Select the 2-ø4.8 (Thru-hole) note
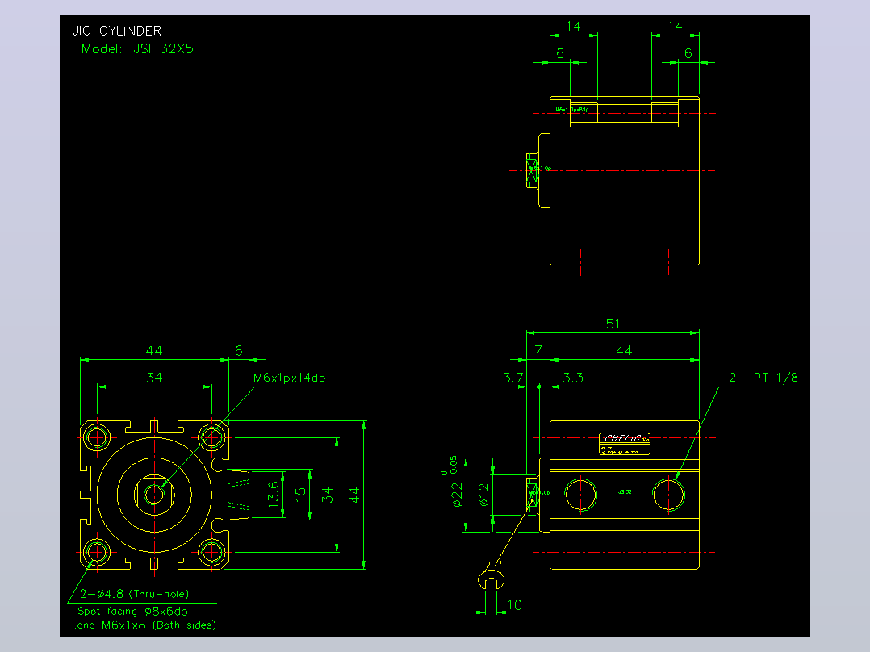The width and height of the screenshot is (870, 652). click(134, 594)
